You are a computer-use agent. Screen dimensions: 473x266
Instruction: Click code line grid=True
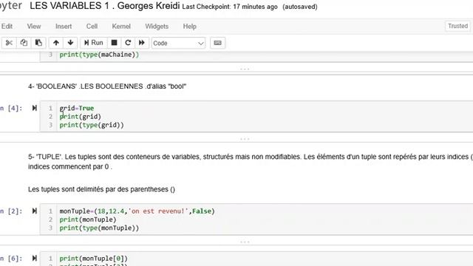[x=77, y=108]
